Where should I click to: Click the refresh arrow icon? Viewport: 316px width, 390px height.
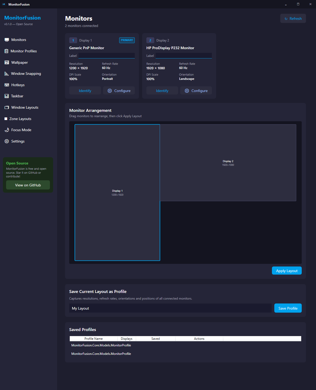coord(286,18)
